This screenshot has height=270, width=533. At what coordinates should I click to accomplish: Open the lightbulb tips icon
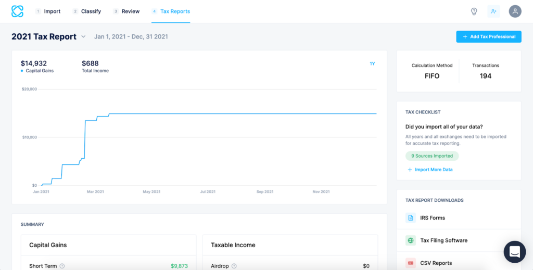(x=474, y=11)
